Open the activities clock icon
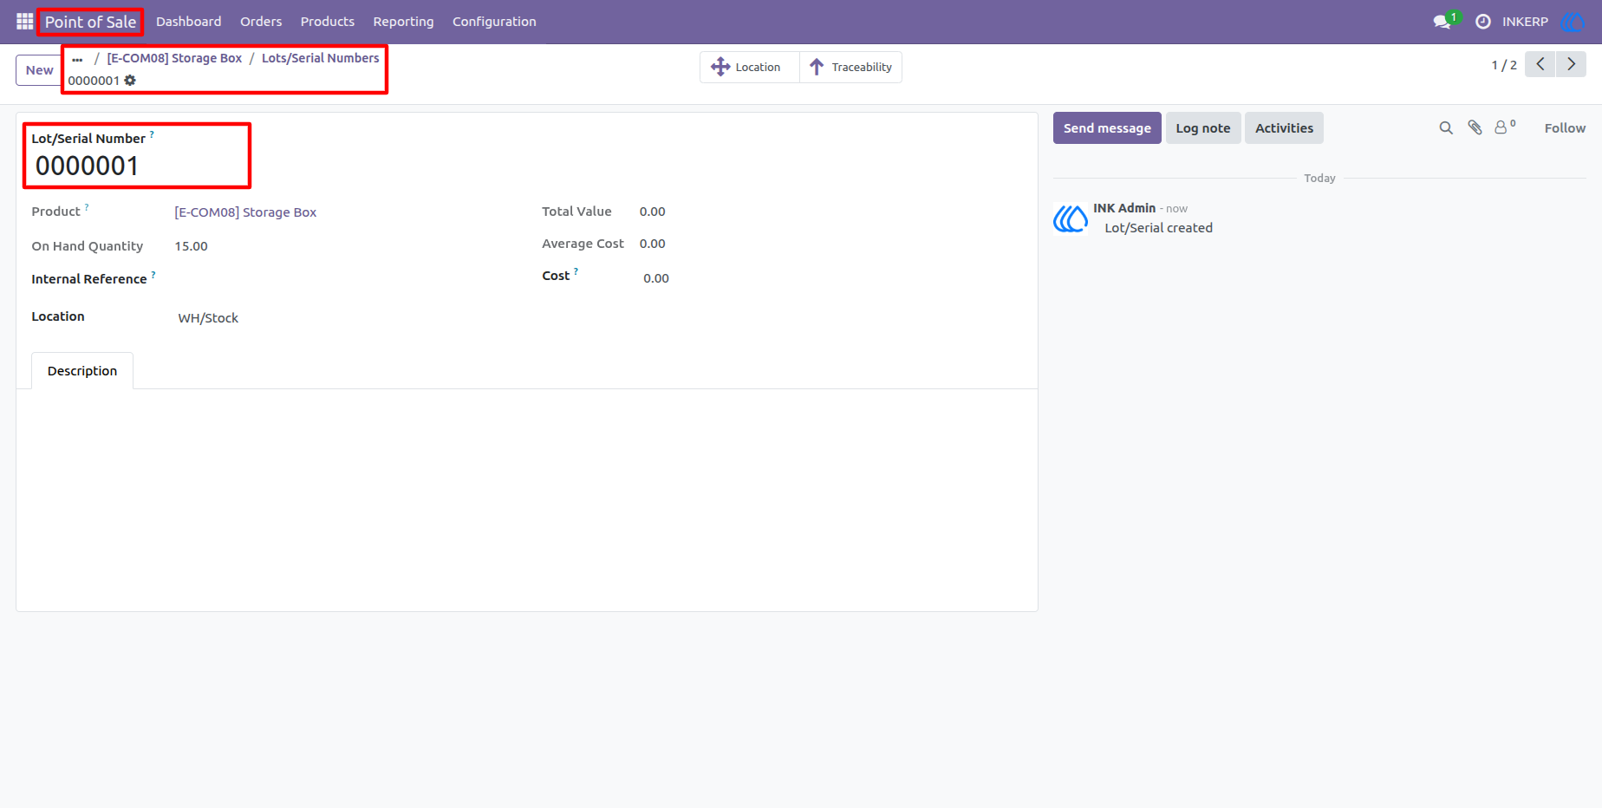 (x=1483, y=22)
